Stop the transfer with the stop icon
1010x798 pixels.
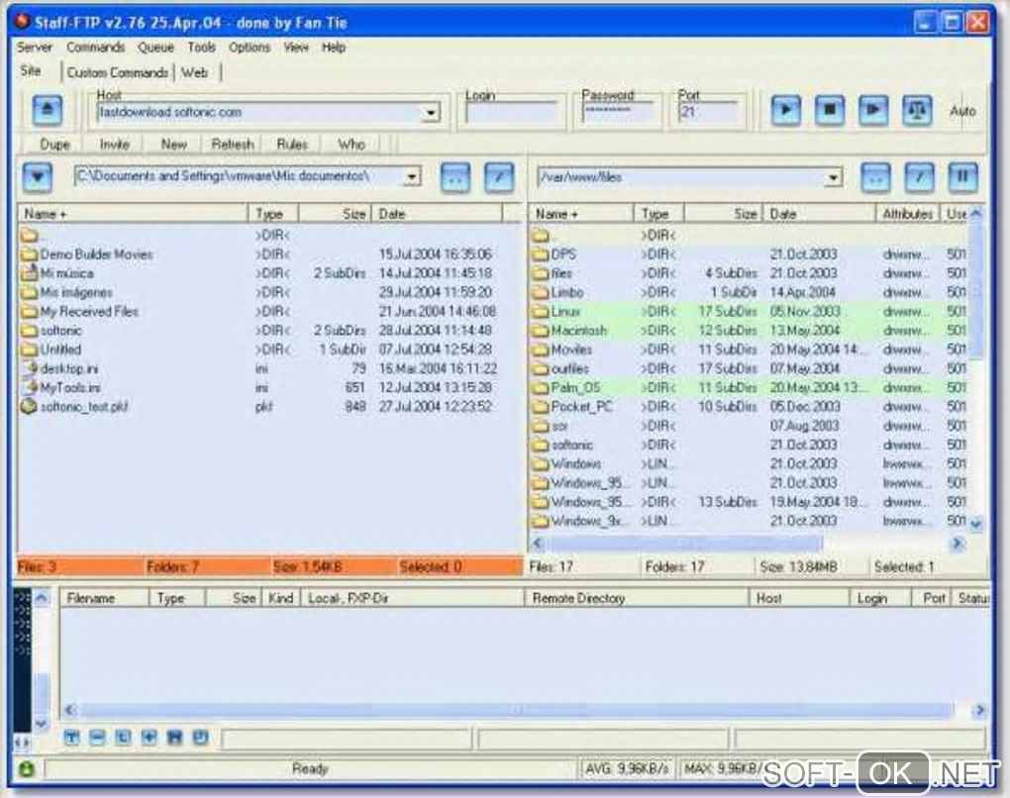coord(830,110)
